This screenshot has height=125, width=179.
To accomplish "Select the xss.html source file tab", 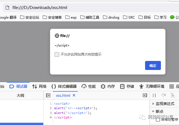I will click(63, 95).
